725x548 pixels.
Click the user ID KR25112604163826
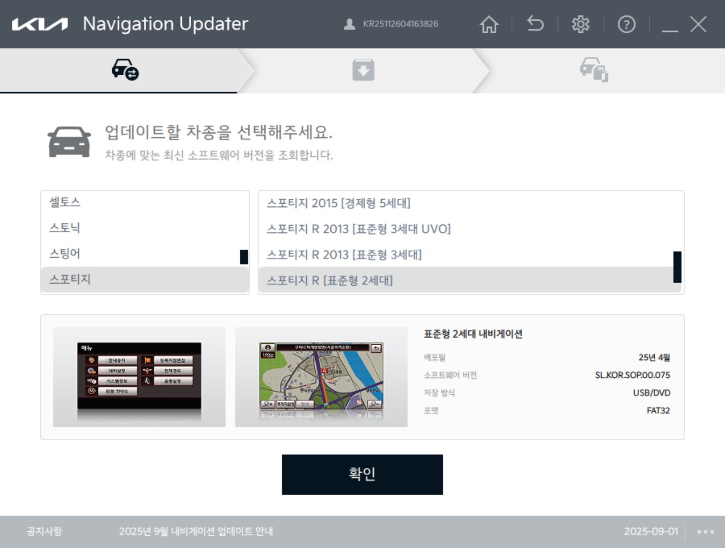401,24
